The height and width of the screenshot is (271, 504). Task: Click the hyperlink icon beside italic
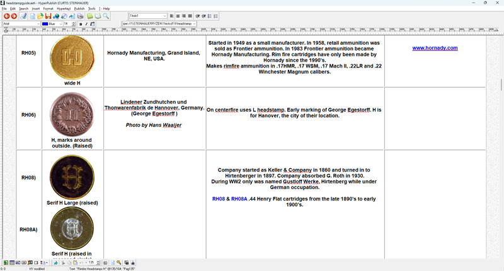pos(92,24)
